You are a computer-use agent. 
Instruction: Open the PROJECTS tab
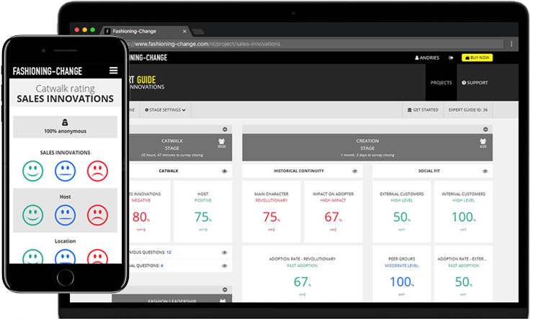point(441,83)
